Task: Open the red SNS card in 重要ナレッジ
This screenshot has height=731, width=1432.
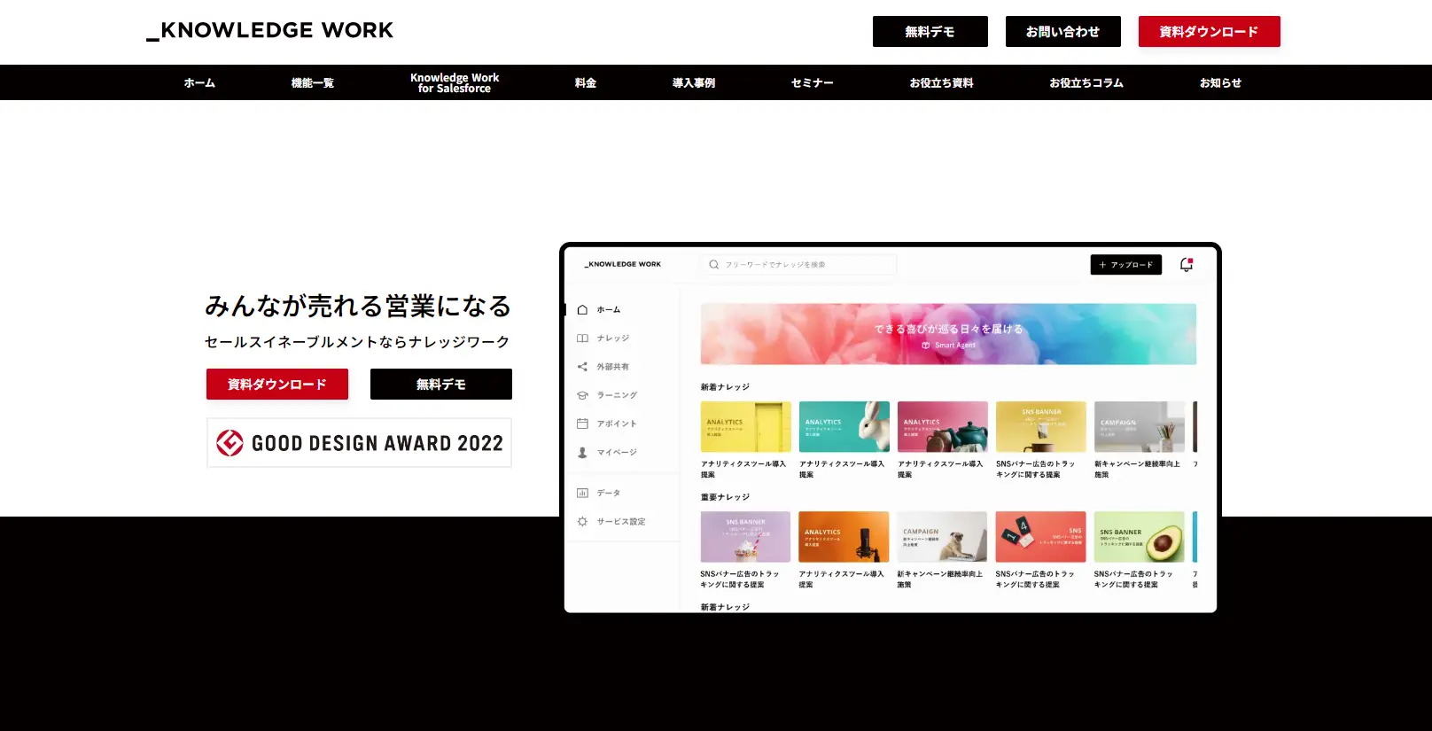Action: tap(1040, 537)
